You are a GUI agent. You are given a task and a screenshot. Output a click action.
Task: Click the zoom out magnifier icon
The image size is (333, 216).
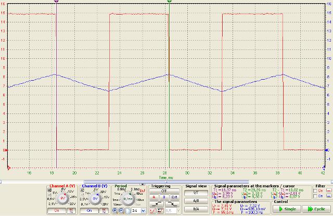(x=122, y=211)
